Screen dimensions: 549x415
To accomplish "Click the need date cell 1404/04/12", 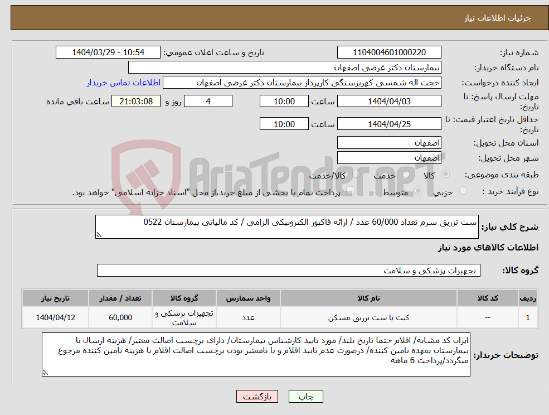I will tap(55, 317).
